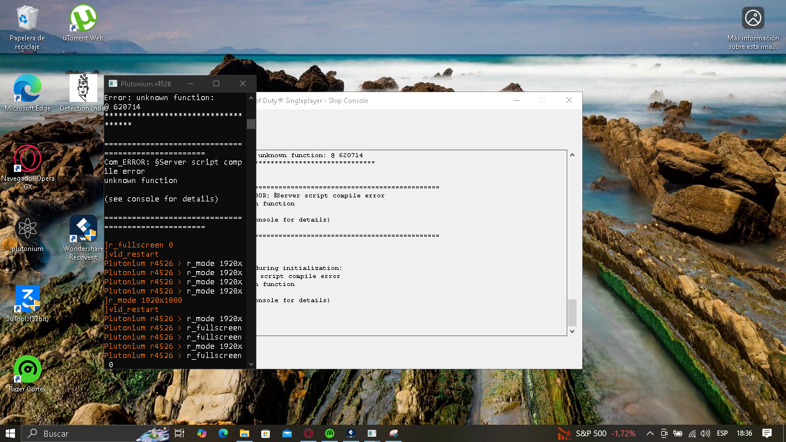786x442 pixels.
Task: Open Más información sobre esta imagen icon
Action: [x=753, y=29]
